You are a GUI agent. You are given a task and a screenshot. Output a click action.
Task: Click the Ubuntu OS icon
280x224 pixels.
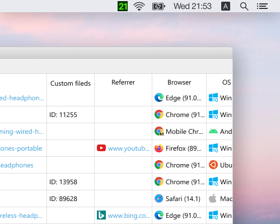(x=213, y=165)
